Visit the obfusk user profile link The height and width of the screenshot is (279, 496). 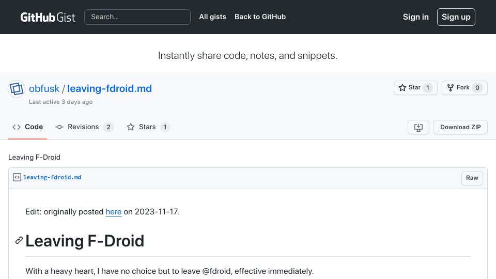(x=44, y=88)
